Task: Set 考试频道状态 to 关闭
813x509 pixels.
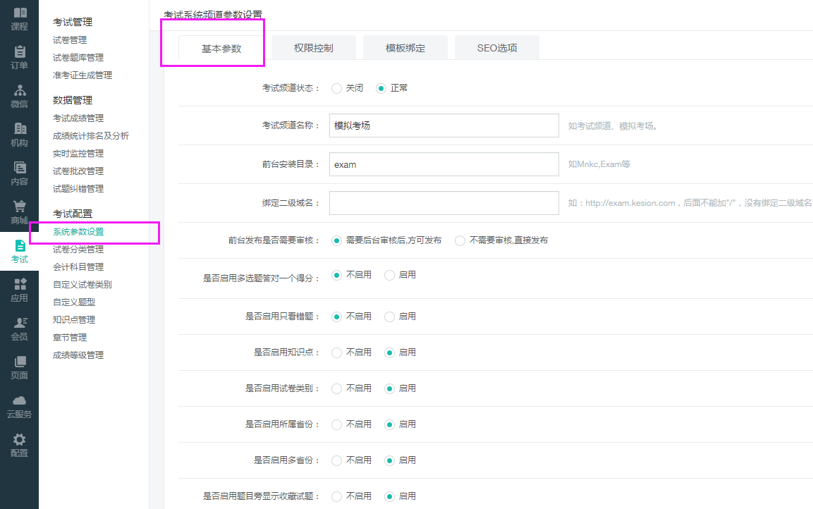Action: click(x=337, y=89)
